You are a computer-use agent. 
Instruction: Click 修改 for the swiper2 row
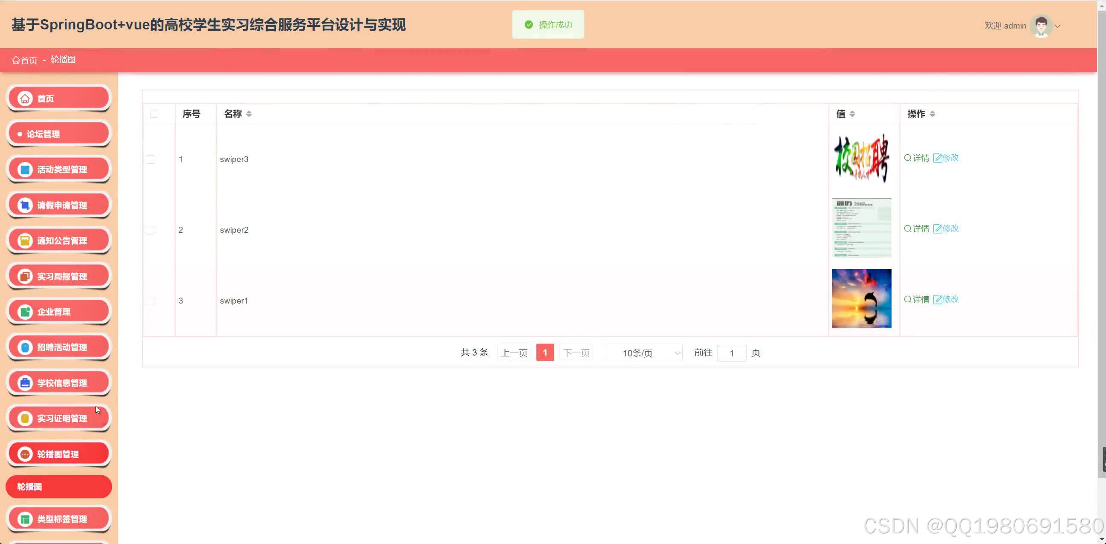(x=946, y=229)
